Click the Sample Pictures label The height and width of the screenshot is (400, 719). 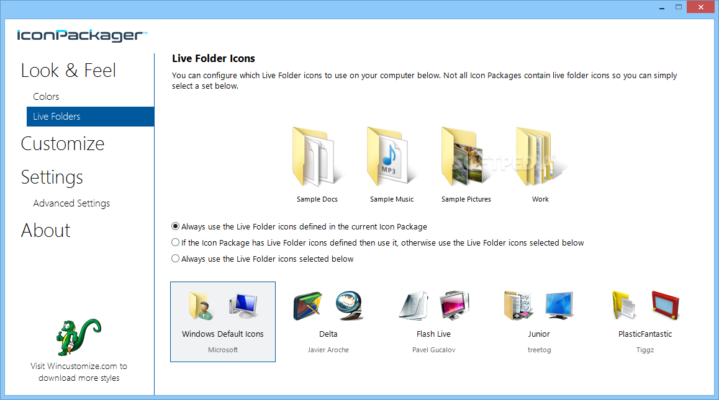tap(466, 199)
